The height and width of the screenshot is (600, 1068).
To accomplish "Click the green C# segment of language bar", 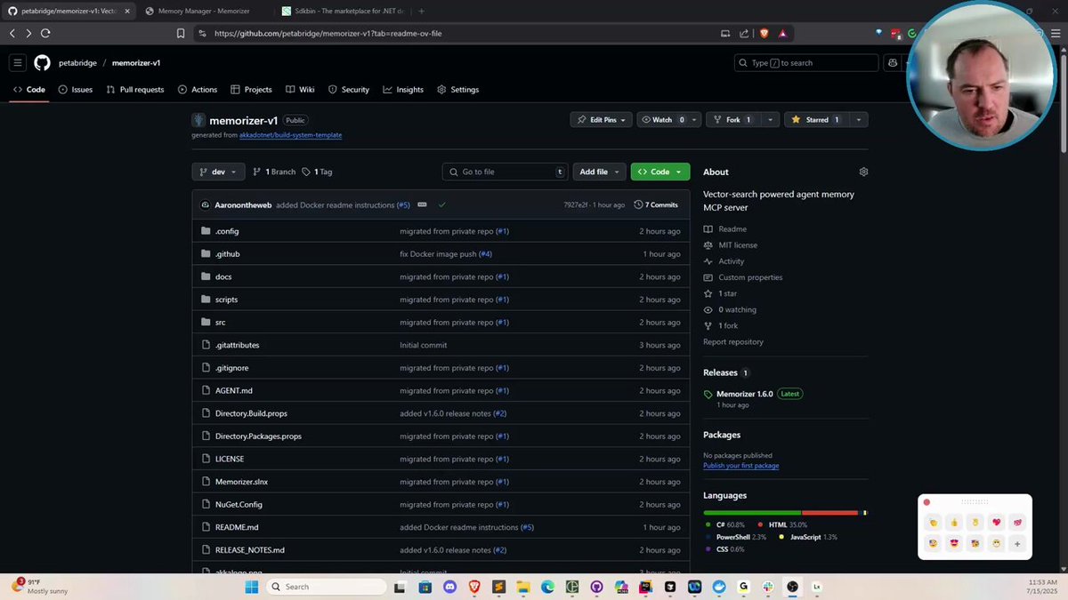I will 752,513.
